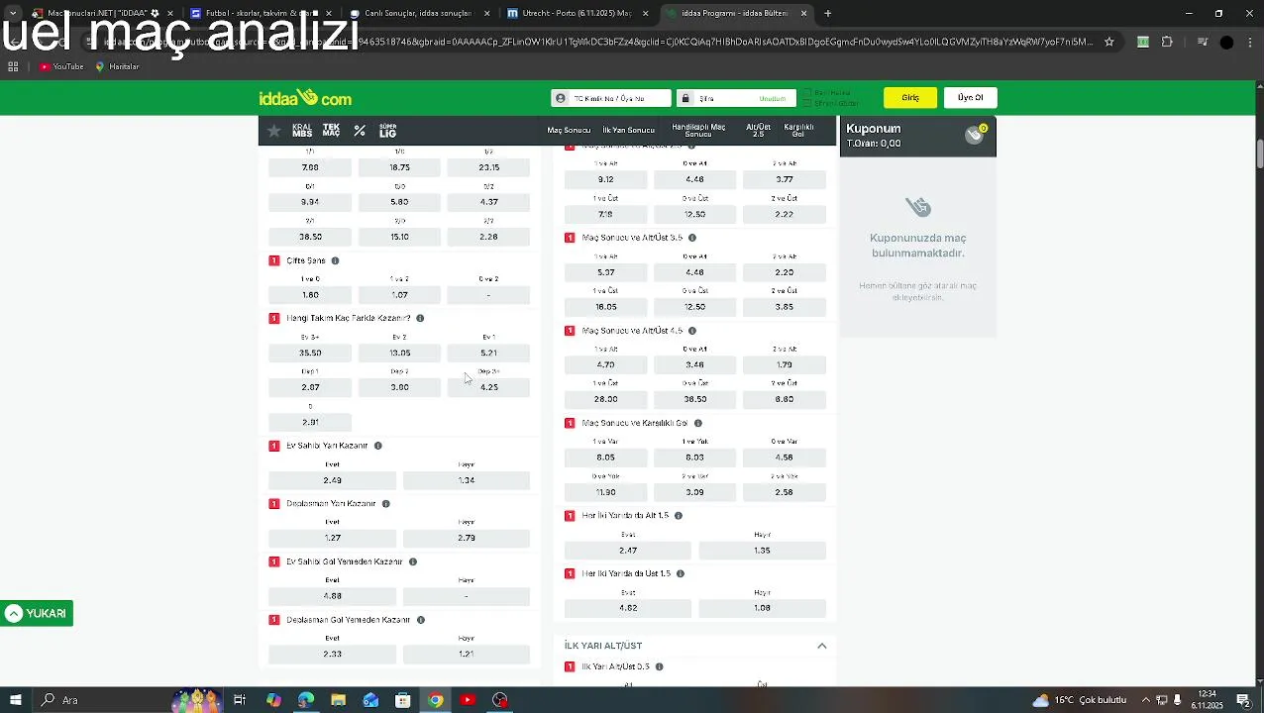Image resolution: width=1264 pixels, height=713 pixels.
Task: Toggle the upper checkbox beside the Şifre field
Action: point(808,92)
